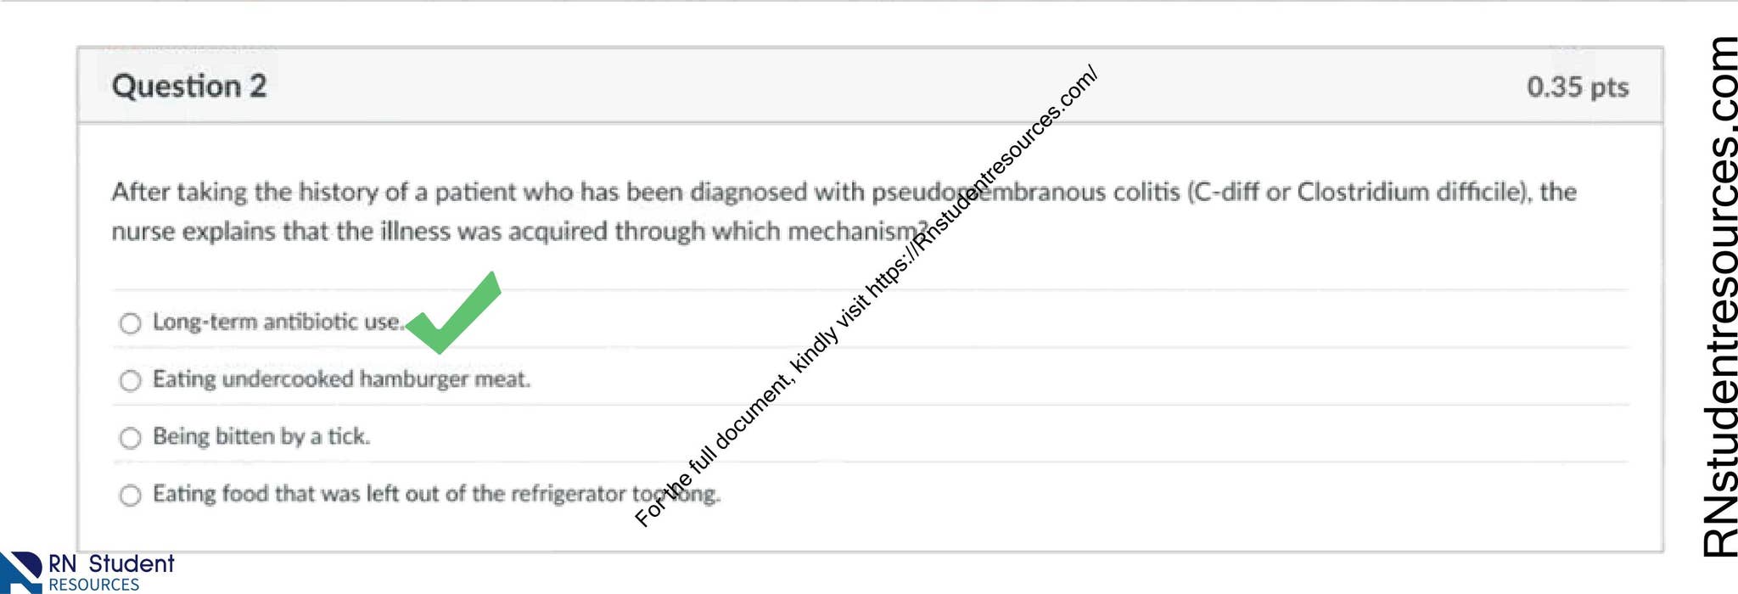
Task: Mark the 'Being bitten by a tick' radio button
Action: (x=130, y=438)
